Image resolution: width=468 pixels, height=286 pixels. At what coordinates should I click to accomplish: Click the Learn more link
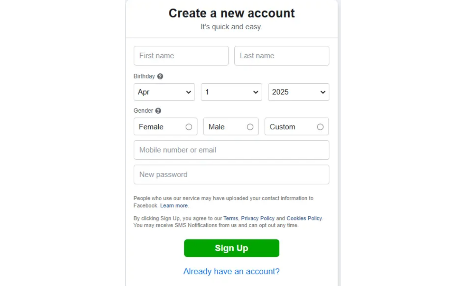point(174,205)
